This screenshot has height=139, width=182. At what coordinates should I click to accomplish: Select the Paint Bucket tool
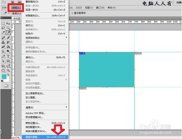point(8,47)
